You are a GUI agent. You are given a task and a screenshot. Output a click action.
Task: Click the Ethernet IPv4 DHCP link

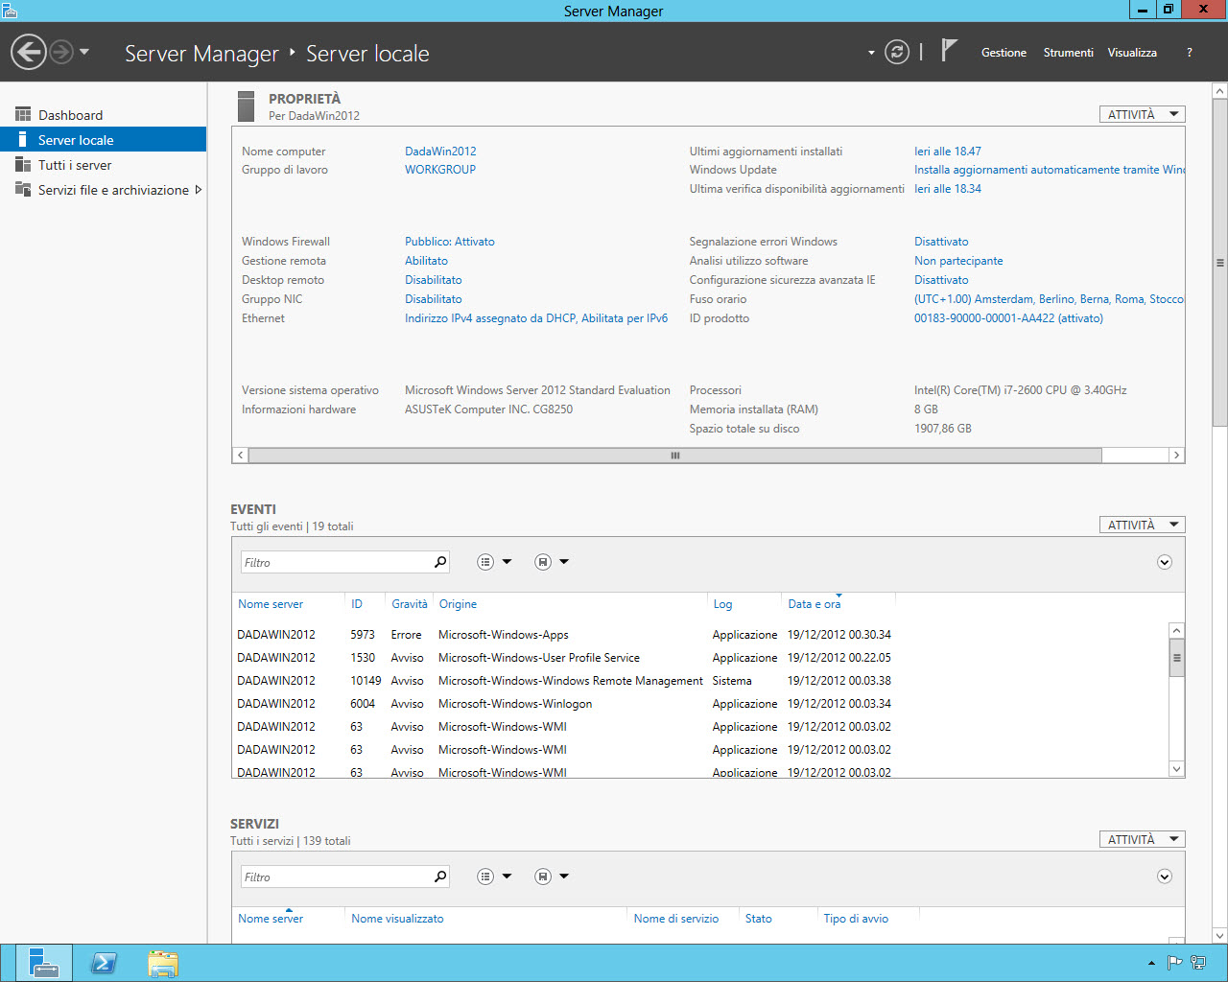536,318
